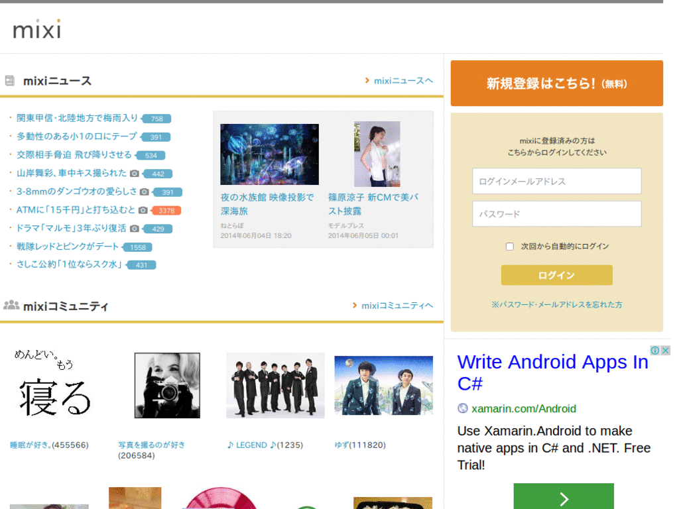This screenshot has width=679, height=509.
Task: Open headline 戦隊レッドとピンクがデート
Action: (68, 247)
